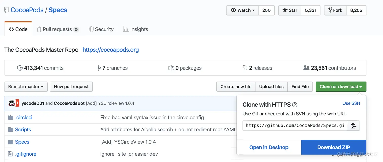Click the HTTPS clone URL field

click(x=295, y=126)
